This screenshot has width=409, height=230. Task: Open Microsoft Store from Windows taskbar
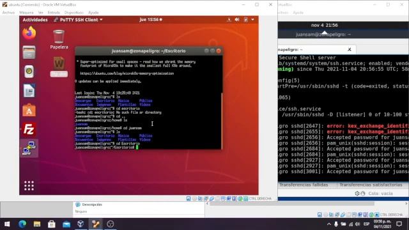click(x=51, y=224)
